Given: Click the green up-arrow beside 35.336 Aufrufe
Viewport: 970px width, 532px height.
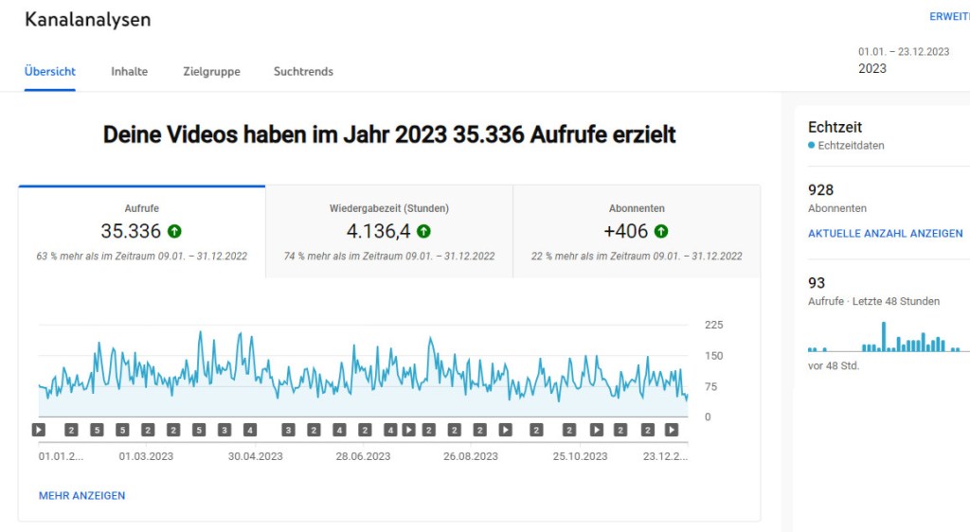Looking at the screenshot, I should coord(174,231).
